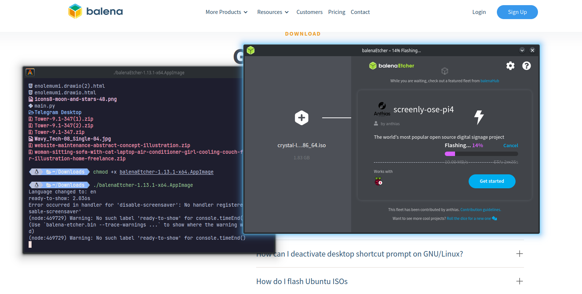Click the ./balenaEtcher-1.13.1-x64.AppImage command text

(x=143, y=185)
